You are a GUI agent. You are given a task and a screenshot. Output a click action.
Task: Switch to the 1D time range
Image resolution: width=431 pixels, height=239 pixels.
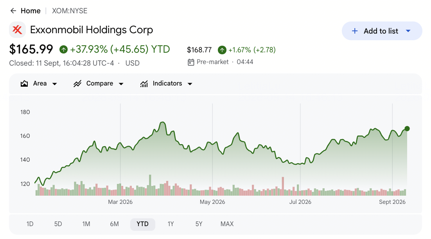click(x=30, y=224)
